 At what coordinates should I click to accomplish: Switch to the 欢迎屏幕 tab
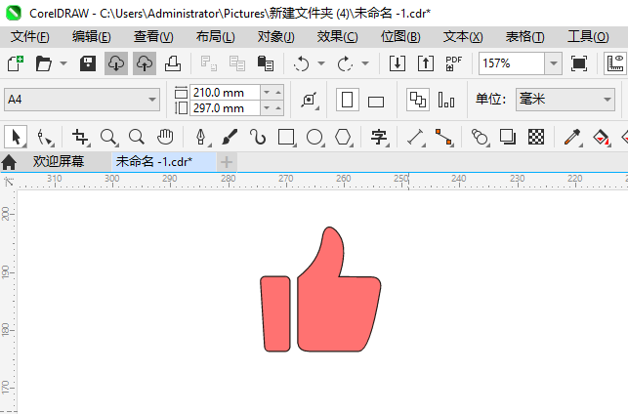tap(59, 162)
